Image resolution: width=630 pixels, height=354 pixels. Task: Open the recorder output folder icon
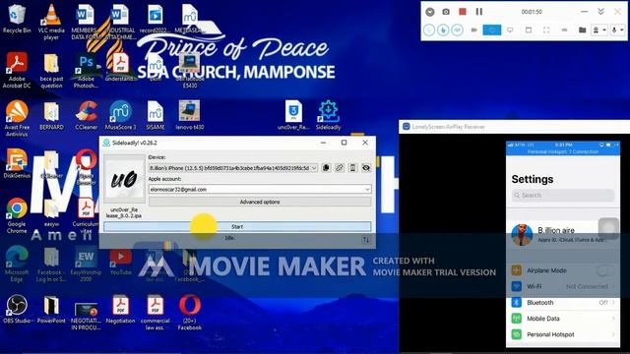point(582,29)
